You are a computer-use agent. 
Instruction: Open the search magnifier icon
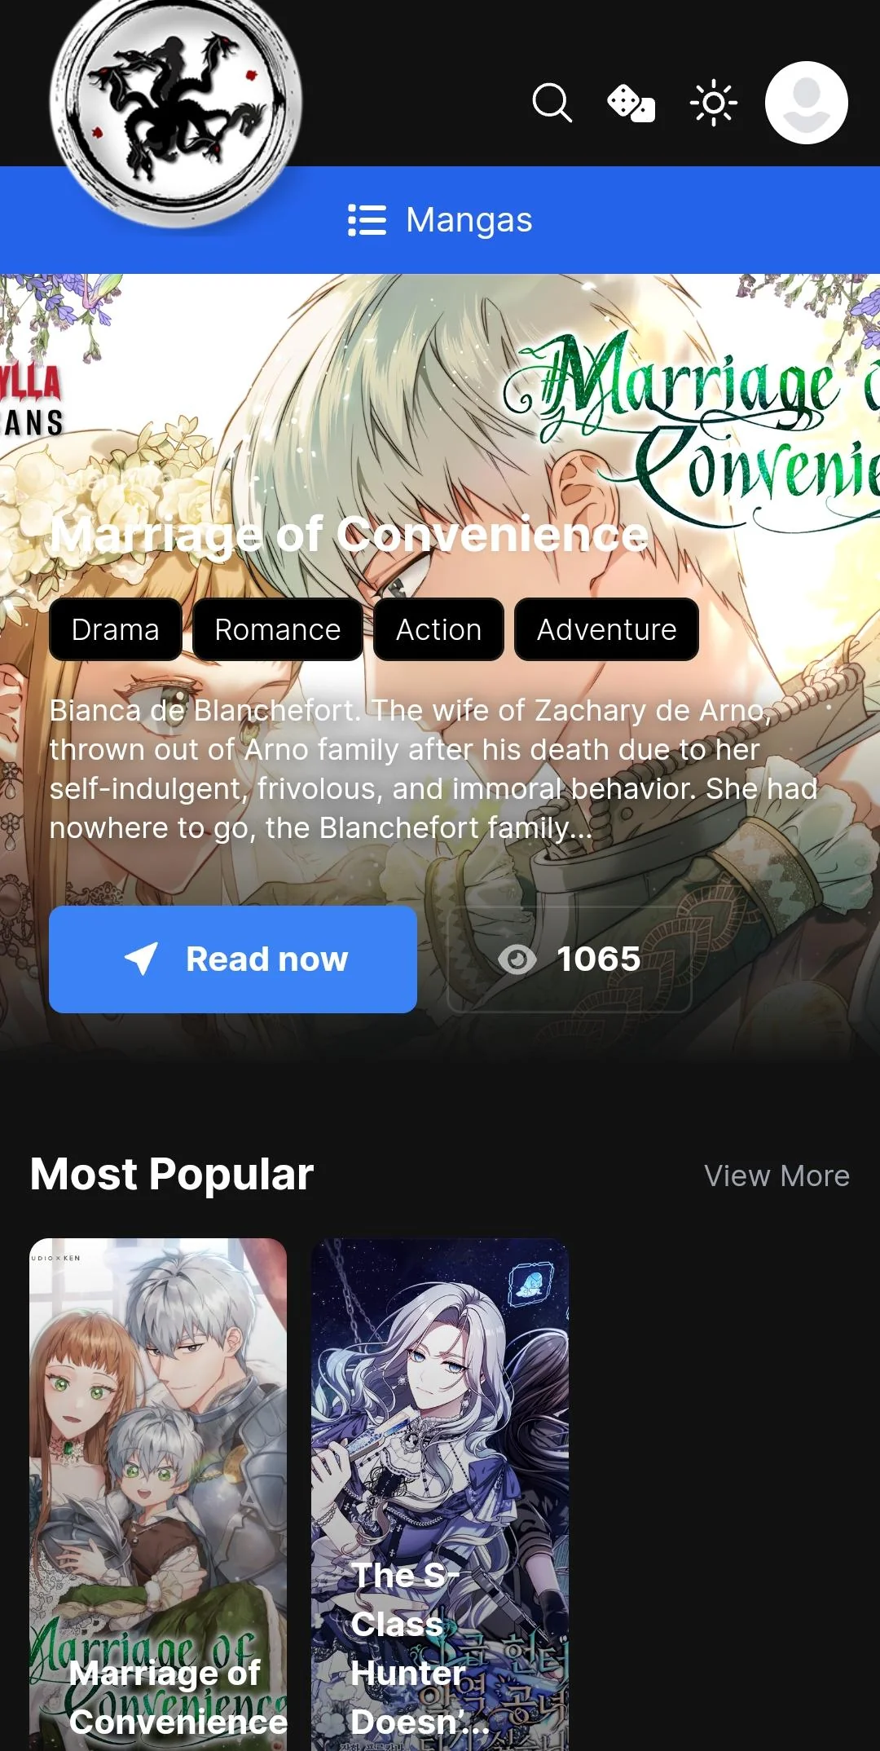click(552, 103)
